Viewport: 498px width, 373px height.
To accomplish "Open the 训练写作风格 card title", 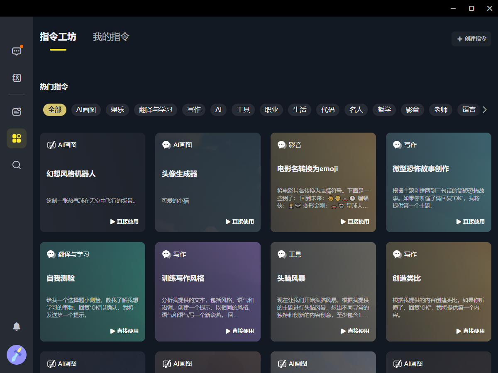I will 183,279.
